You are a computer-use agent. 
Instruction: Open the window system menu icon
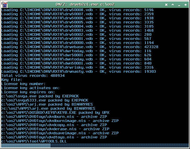(x=4, y=5)
